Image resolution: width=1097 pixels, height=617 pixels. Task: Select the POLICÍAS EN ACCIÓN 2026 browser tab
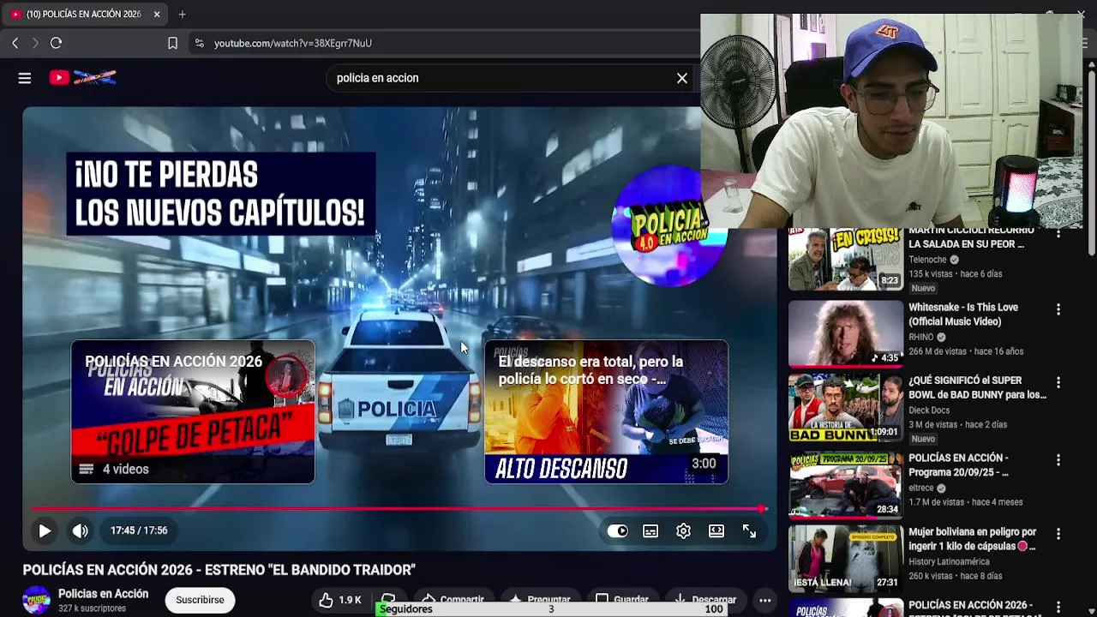click(84, 15)
